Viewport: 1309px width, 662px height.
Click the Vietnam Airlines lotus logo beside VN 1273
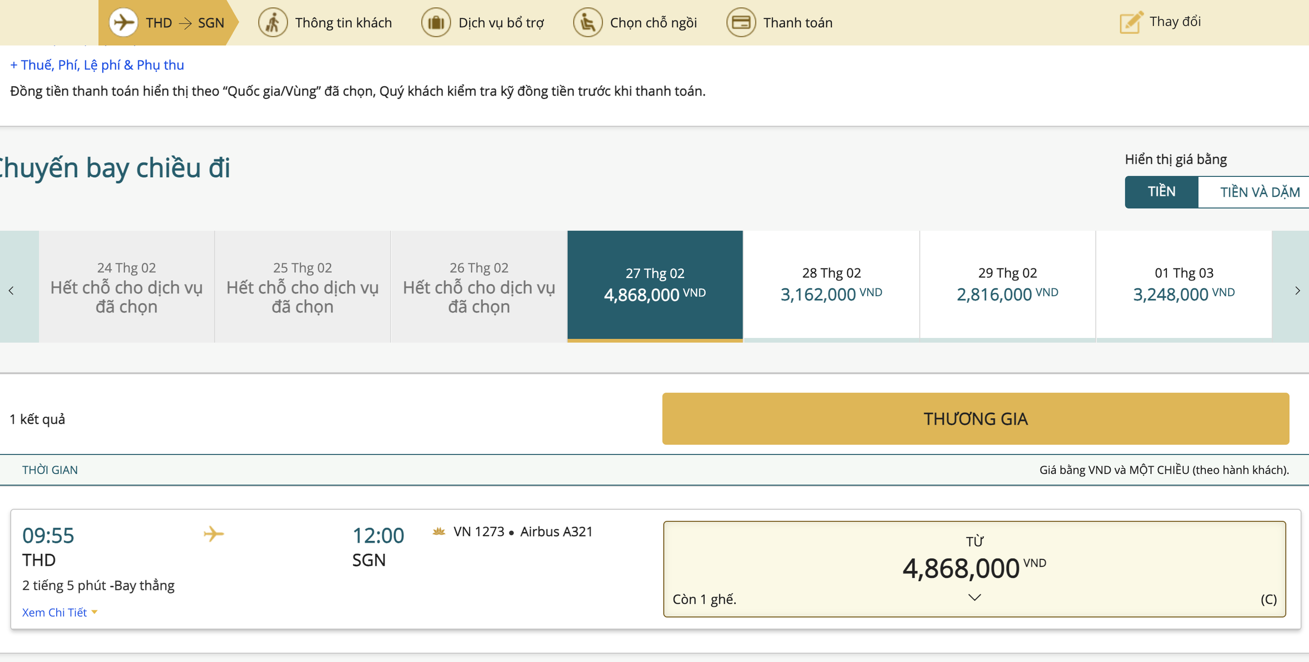tap(439, 532)
